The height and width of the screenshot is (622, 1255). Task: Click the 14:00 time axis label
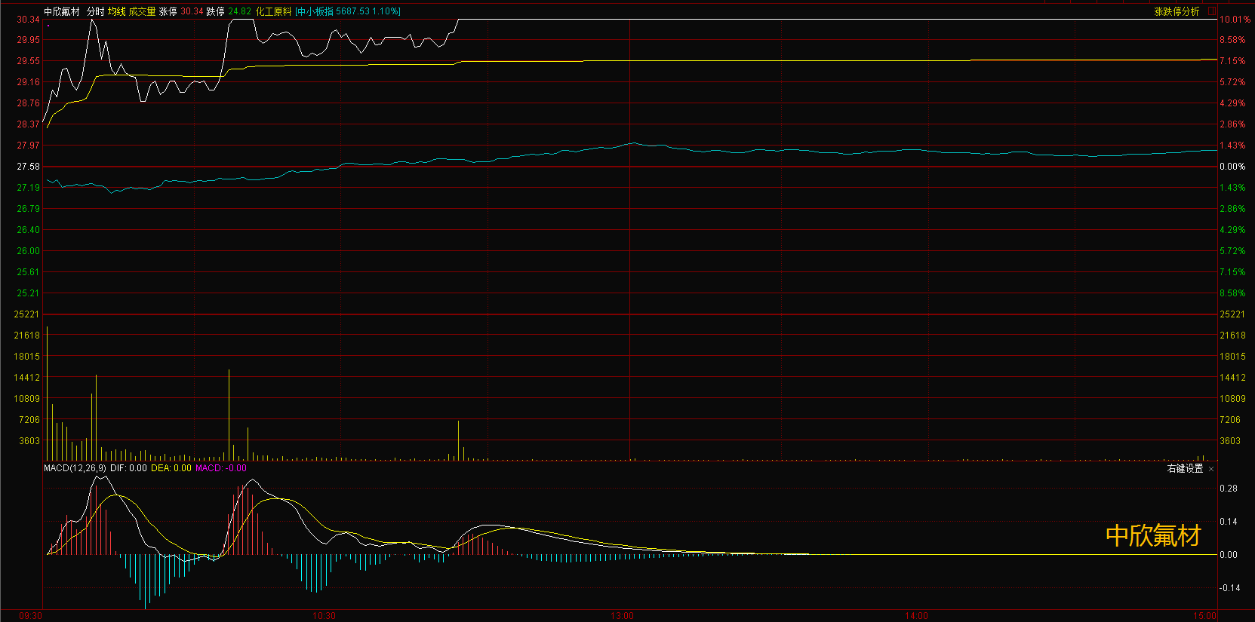pos(916,616)
